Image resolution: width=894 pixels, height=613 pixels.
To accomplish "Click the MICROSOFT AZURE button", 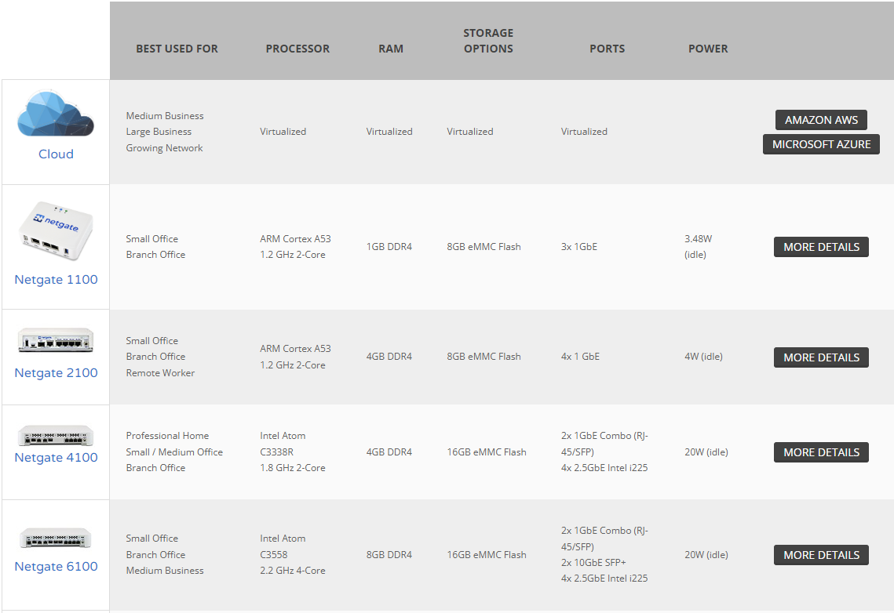I will pos(821,144).
